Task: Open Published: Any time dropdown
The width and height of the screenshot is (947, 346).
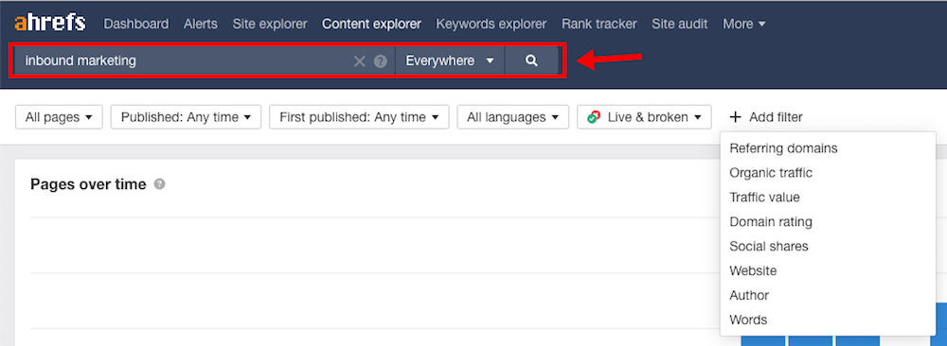Action: click(186, 117)
